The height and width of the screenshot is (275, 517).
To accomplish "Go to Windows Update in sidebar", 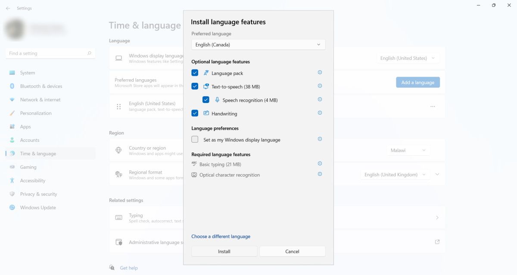I will (37, 208).
